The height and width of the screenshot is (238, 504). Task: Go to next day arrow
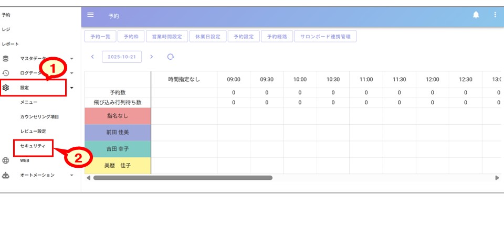(151, 57)
